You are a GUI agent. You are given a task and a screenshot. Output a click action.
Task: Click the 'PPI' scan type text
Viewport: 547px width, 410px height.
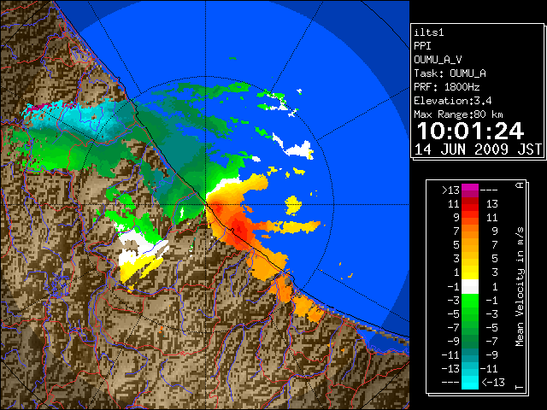[x=422, y=46]
